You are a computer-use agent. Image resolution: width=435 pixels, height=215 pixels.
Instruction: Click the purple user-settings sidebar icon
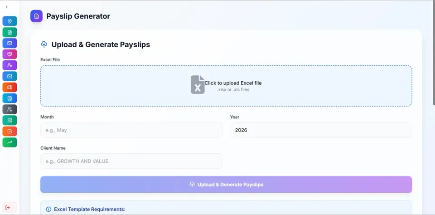click(x=10, y=65)
